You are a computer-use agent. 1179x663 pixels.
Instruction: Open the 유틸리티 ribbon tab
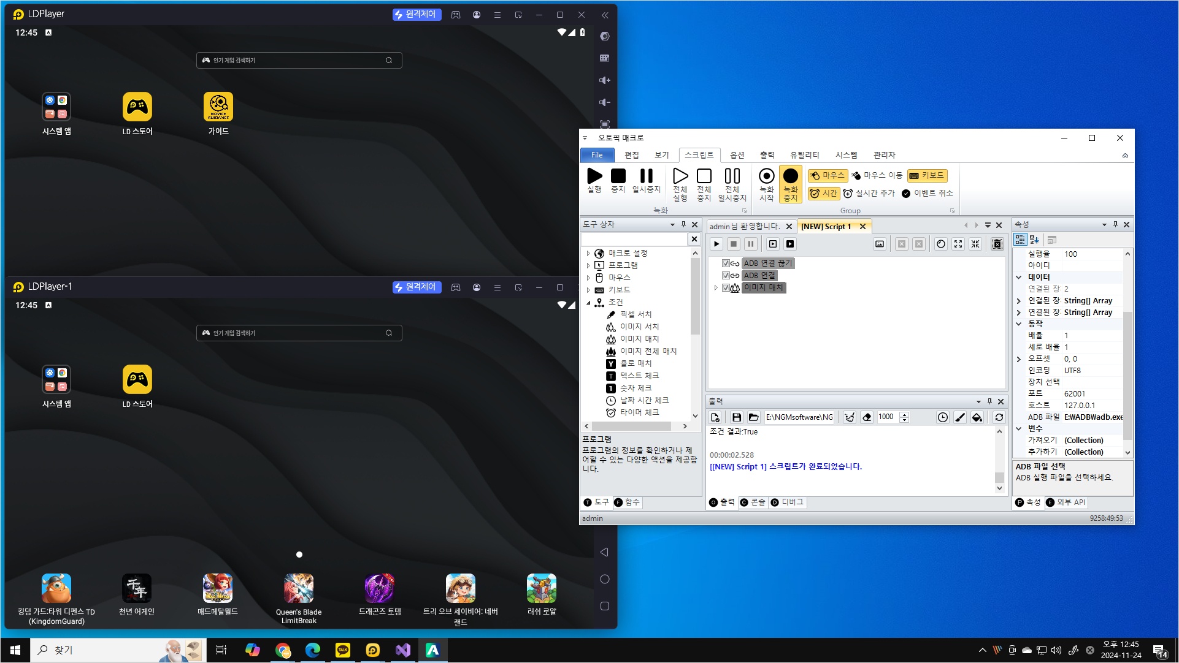(x=804, y=155)
